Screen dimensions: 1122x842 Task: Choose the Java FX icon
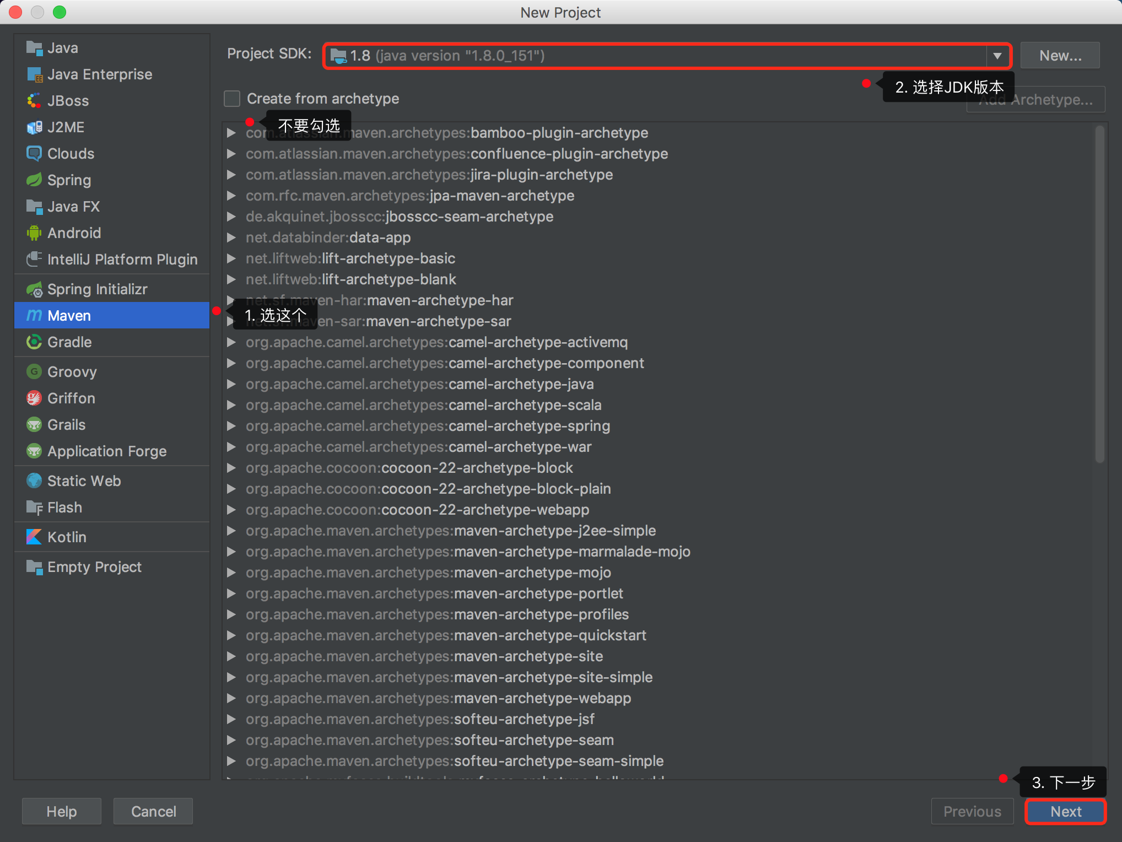click(x=34, y=207)
